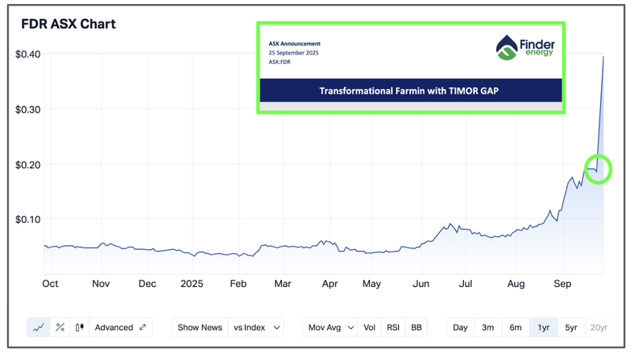Select the Day time range
631x357 pixels.
point(459,327)
